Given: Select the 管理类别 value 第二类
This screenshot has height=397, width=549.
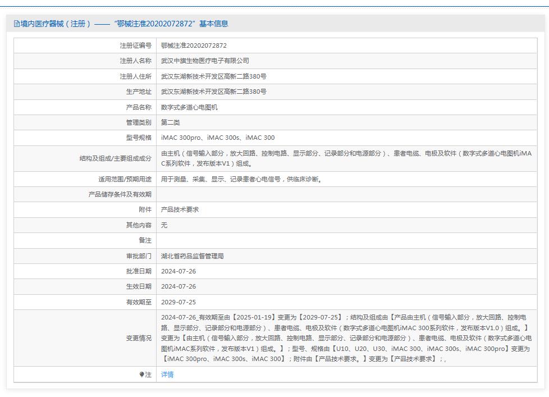Looking at the screenshot, I should pos(168,122).
